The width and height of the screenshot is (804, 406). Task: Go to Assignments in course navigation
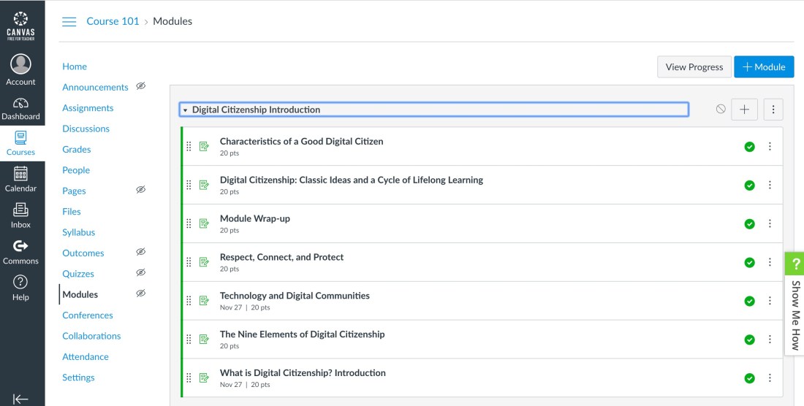[x=88, y=108]
